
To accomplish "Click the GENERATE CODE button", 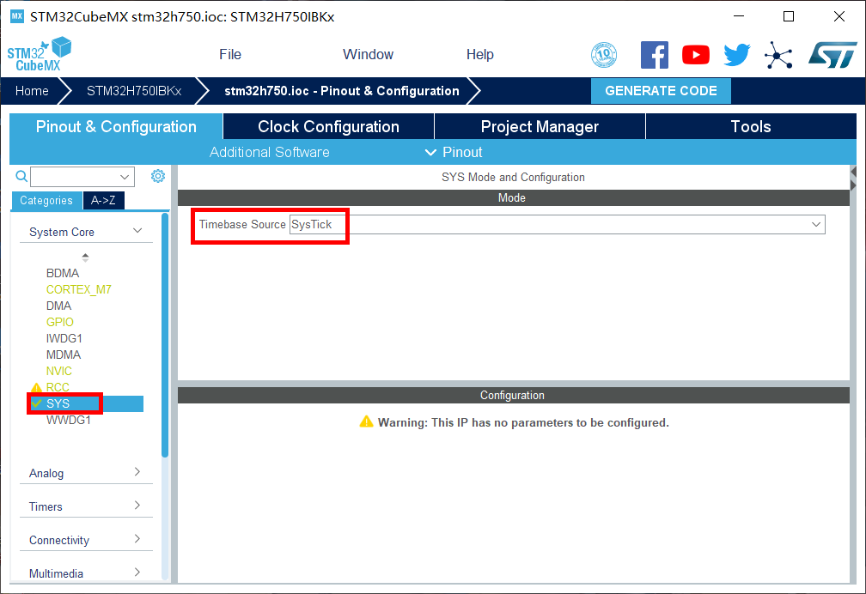I will pyautogui.click(x=661, y=91).
